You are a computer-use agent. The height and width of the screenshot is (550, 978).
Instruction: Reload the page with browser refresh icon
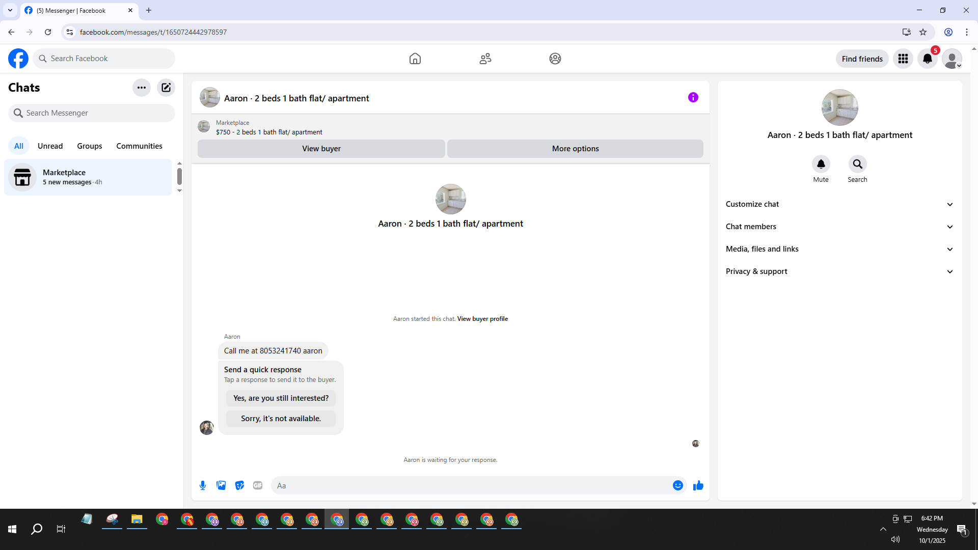pyautogui.click(x=48, y=32)
